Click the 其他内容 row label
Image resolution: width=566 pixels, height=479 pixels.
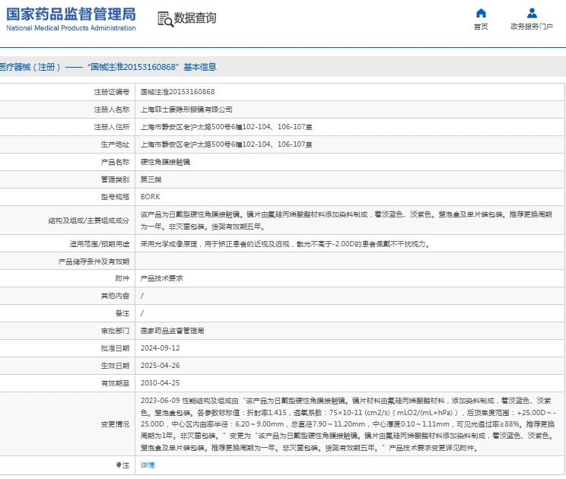[115, 296]
